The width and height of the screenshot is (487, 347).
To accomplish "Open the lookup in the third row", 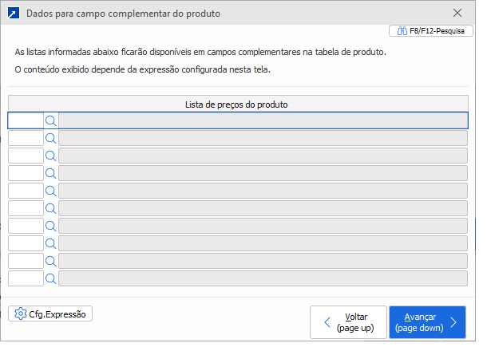I will click(x=50, y=156).
